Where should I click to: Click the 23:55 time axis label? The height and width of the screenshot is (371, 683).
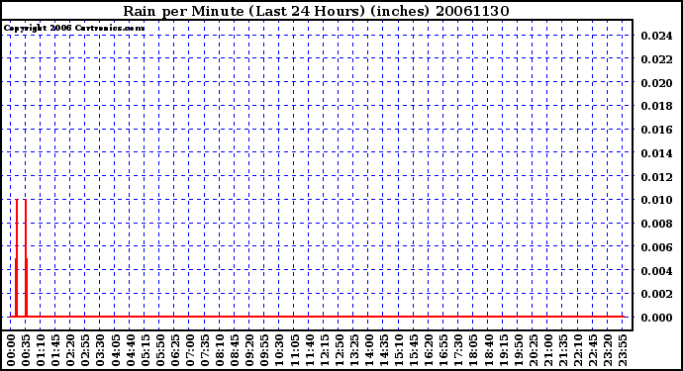(623, 350)
